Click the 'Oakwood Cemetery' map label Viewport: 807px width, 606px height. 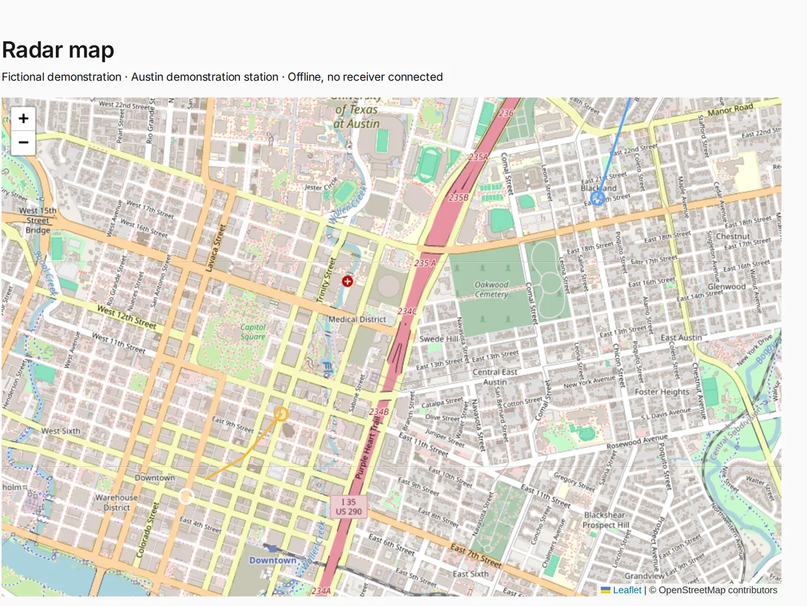[x=492, y=289]
